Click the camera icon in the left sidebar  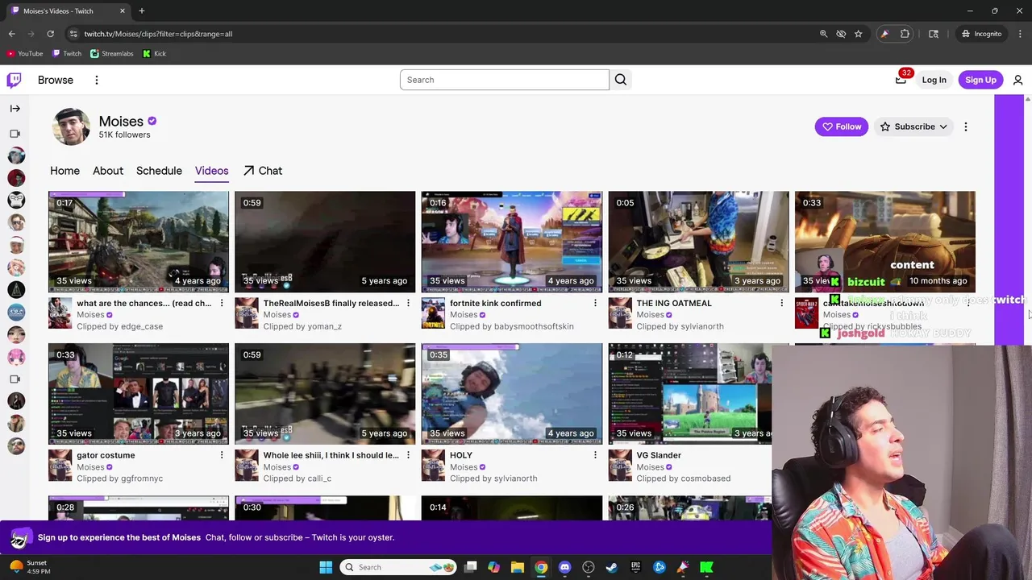(x=15, y=134)
